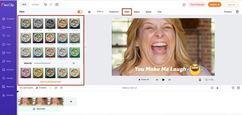The width and height of the screenshot is (242, 115).
Task: Click Apply to All Backgrounds link
Action: [51, 82]
